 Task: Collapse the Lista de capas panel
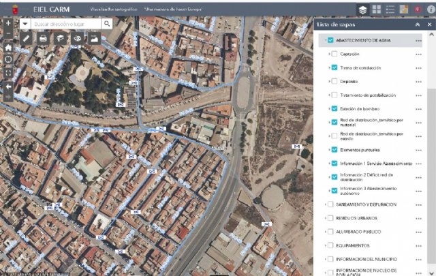point(418,25)
